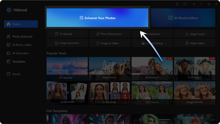Open the Image Blender tool card
Screen dimensions: 220x124
(195, 93)
